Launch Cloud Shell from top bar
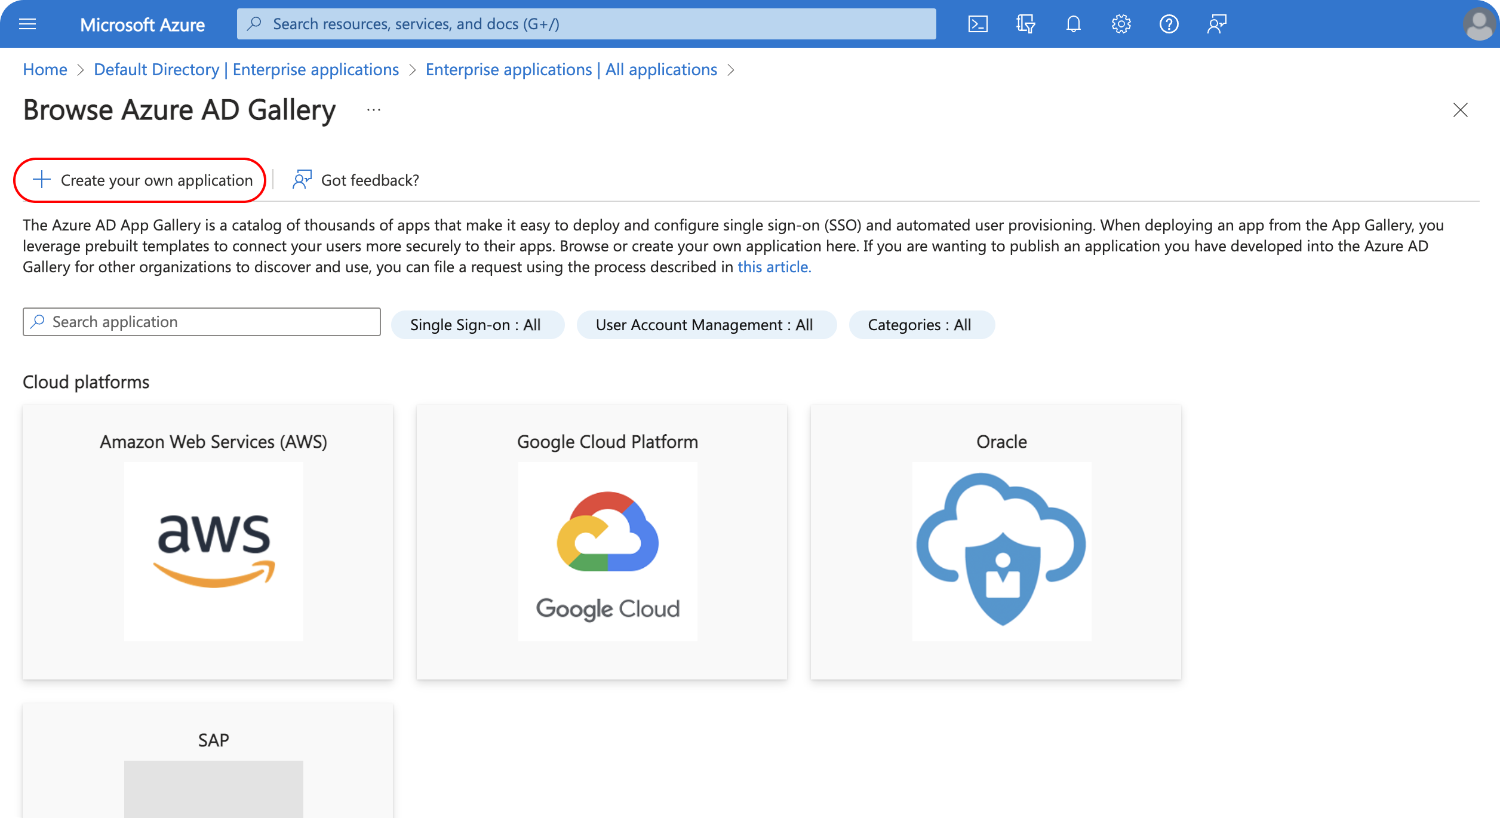 978,24
